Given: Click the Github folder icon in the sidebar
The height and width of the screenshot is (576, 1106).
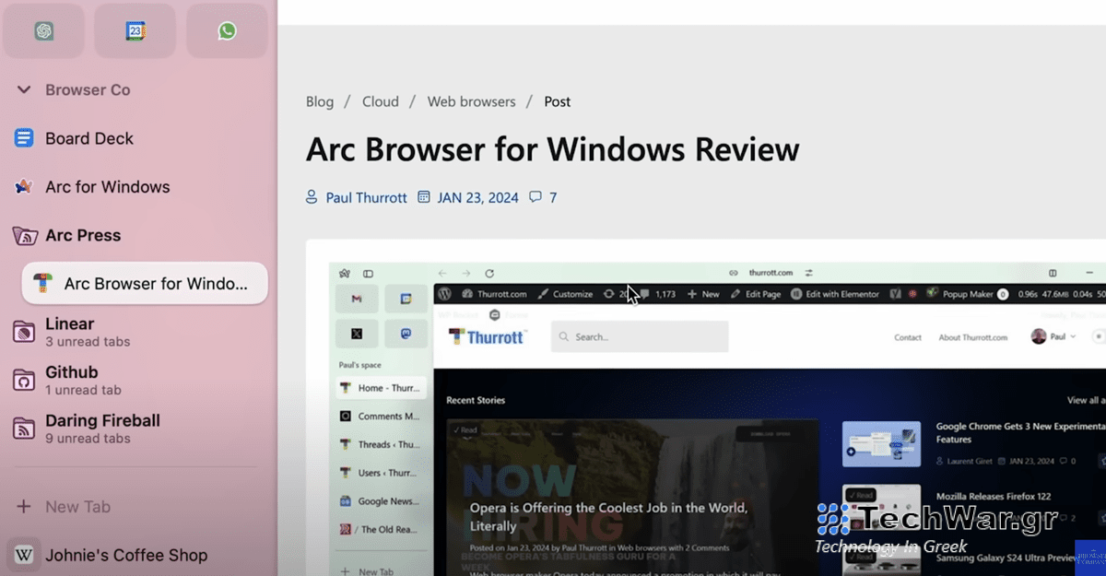Looking at the screenshot, I should (x=25, y=380).
